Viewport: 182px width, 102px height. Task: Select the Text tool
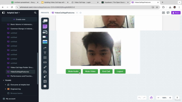[45, 53]
